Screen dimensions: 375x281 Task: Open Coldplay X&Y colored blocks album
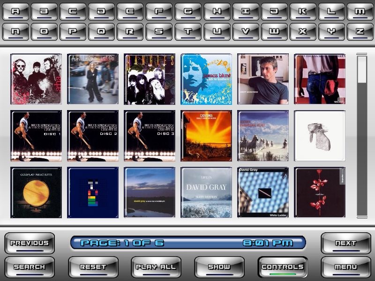coord(93,192)
